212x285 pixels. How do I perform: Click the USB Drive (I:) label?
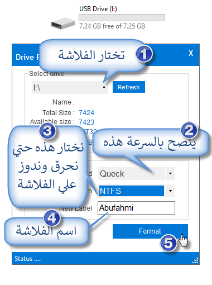point(98,9)
